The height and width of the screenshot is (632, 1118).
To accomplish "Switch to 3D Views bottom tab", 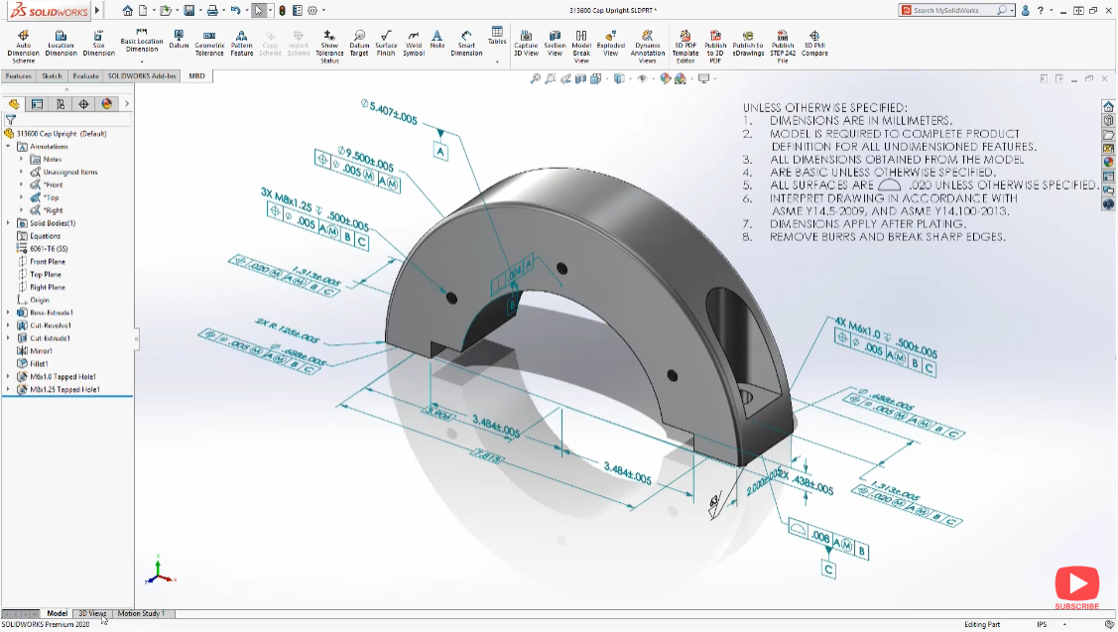I will [x=92, y=613].
